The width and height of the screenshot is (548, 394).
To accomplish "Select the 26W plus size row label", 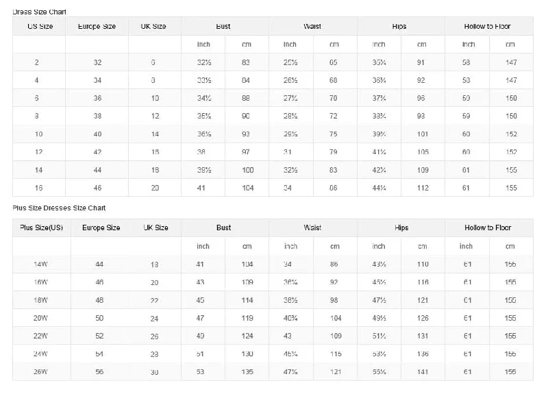I will click(40, 371).
